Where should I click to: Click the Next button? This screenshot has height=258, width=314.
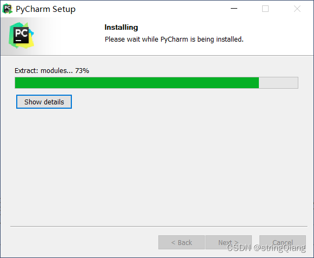coord(229,242)
